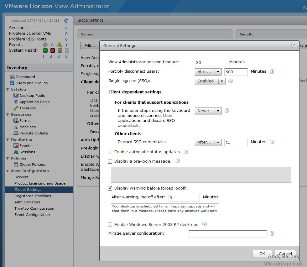Open Single sign-on Enabled dropdown
The width and height of the screenshot is (307, 267).
pyautogui.click(x=210, y=81)
